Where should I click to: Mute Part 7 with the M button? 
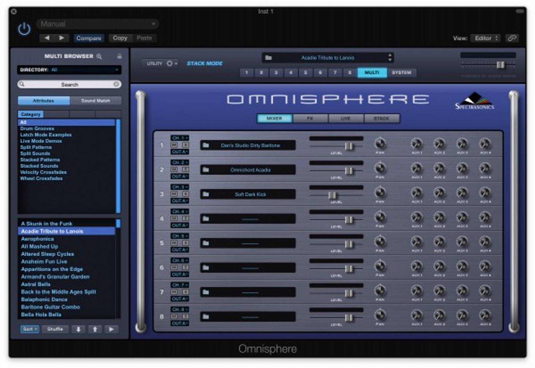(x=174, y=292)
